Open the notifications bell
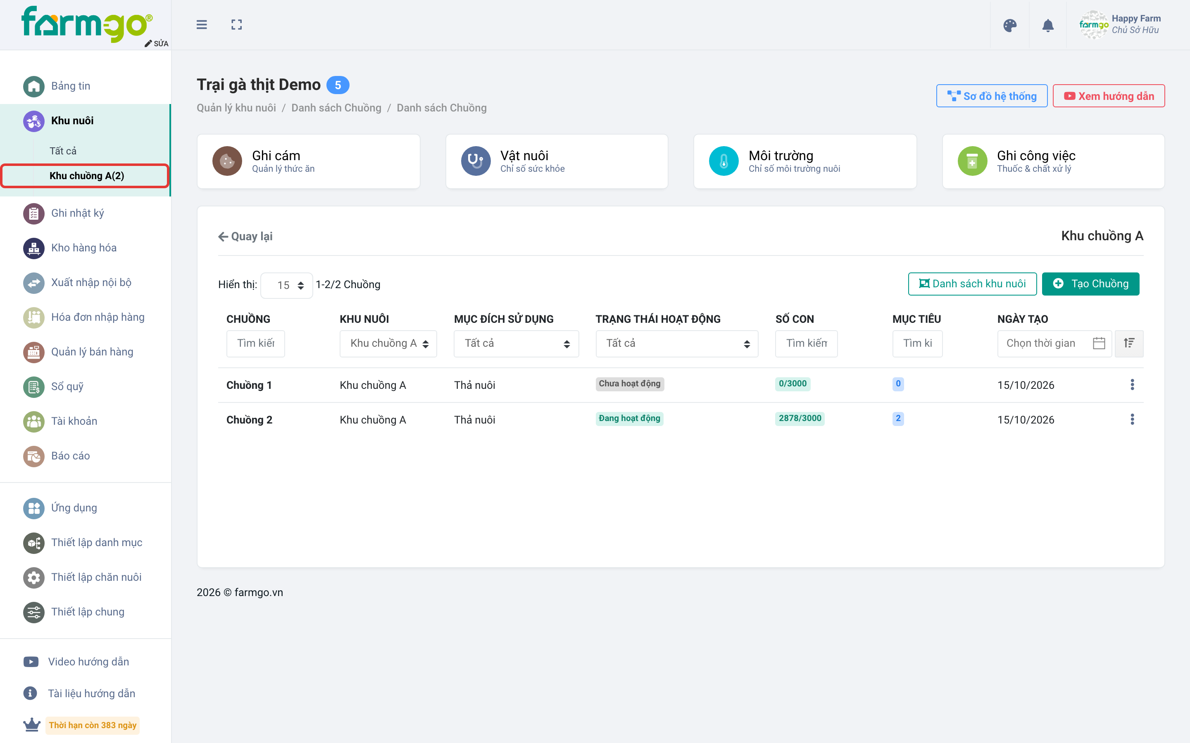Image resolution: width=1190 pixels, height=743 pixels. tap(1048, 25)
